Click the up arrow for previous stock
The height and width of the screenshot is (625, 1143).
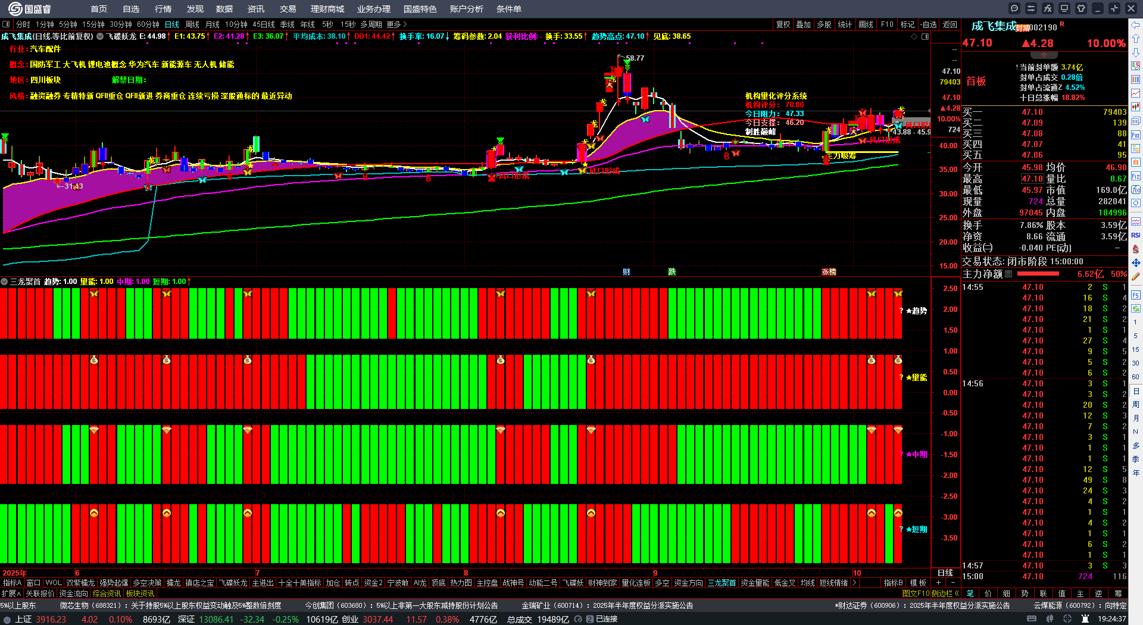click(1136, 39)
